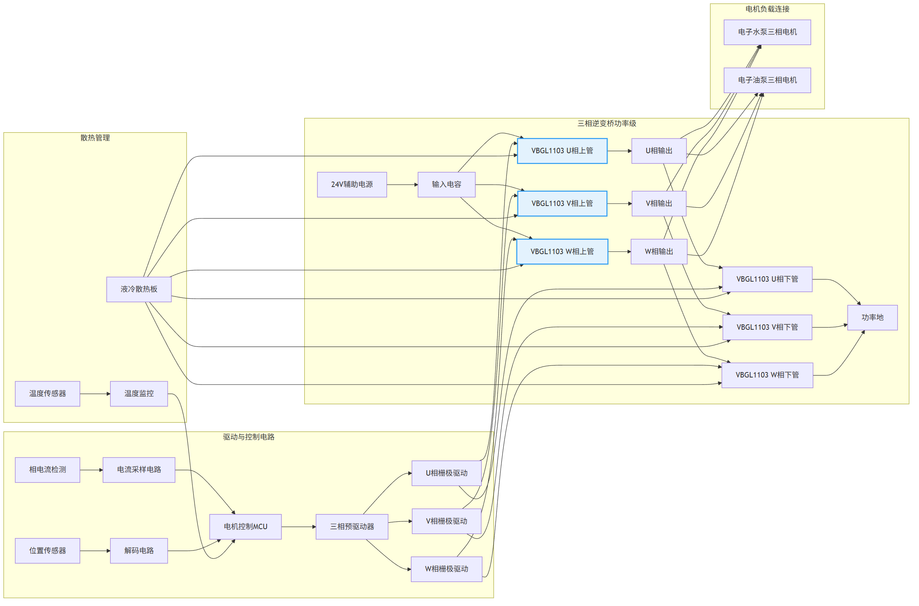Select the U相输出 node
Screen dimensions: 919x606
point(659,151)
